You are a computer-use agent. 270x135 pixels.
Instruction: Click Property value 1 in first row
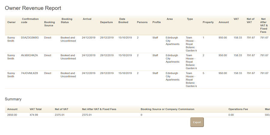203,37
